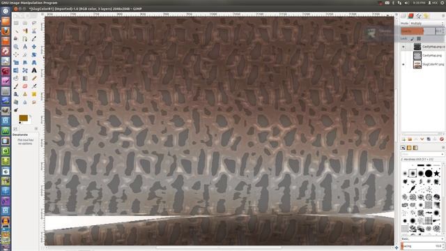Select the Airbrush tool
Viewport: 446px width, 251px height.
(x=34, y=86)
